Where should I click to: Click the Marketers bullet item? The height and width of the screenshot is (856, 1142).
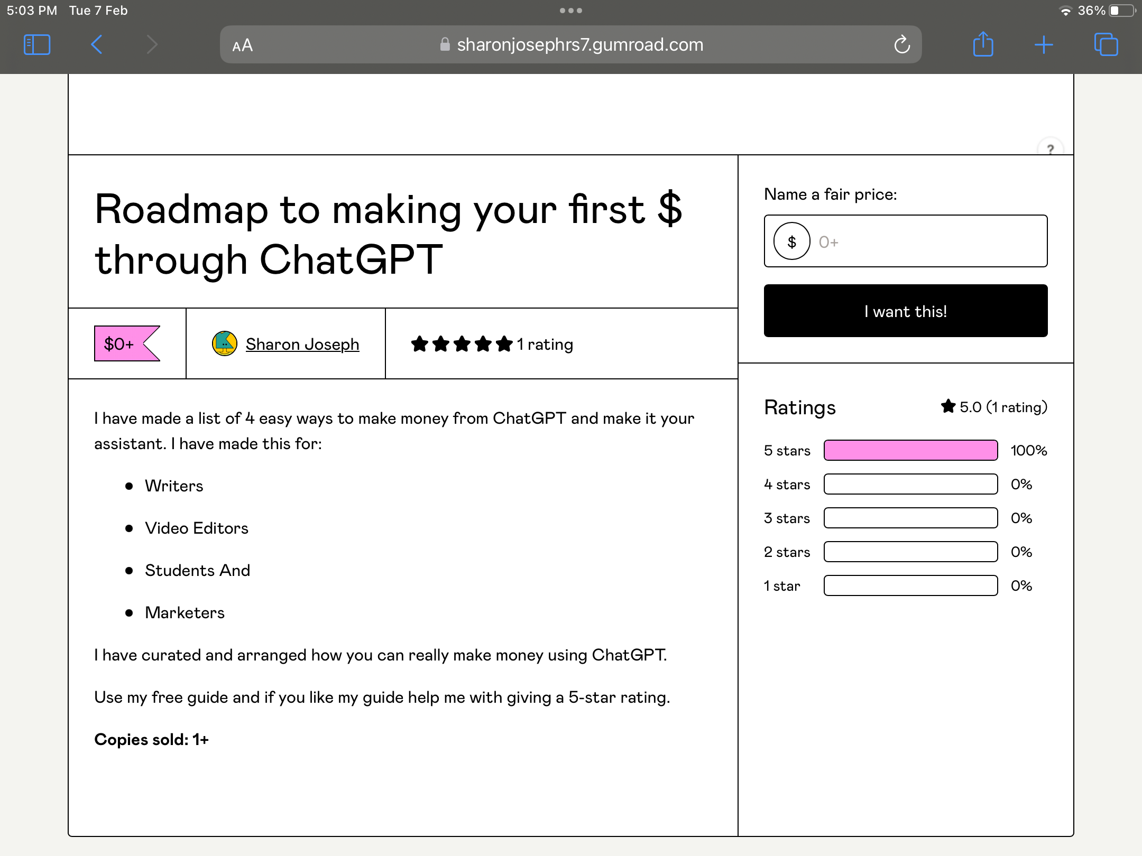[185, 612]
